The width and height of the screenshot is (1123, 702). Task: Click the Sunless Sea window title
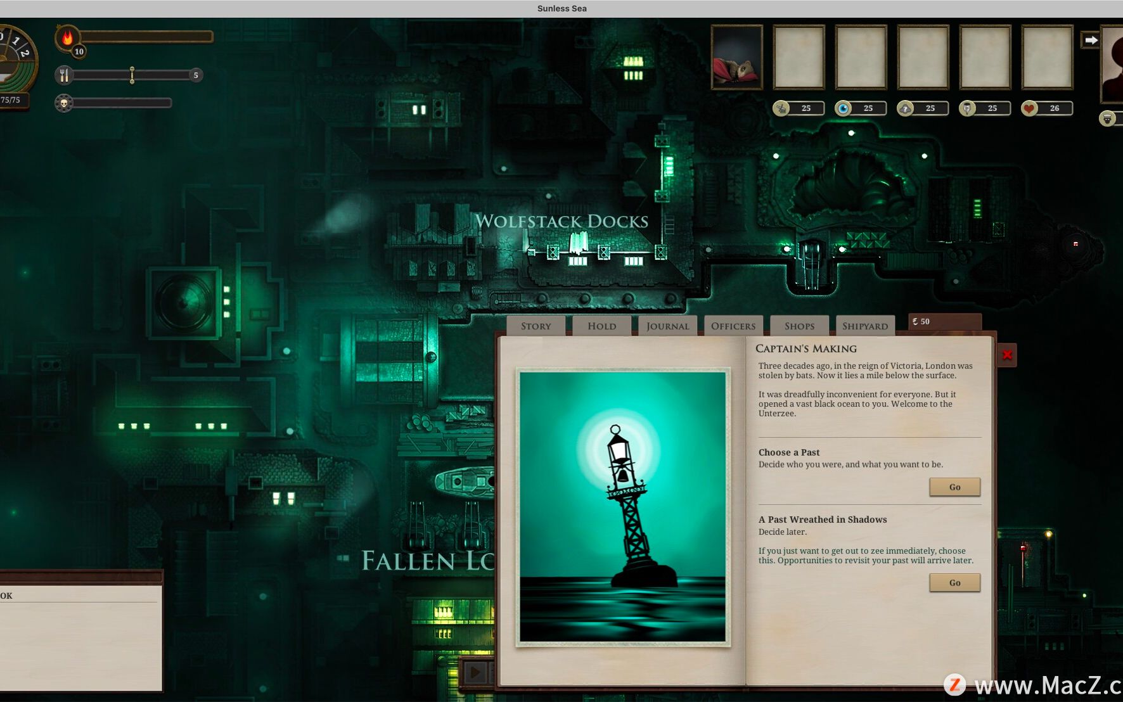point(561,8)
